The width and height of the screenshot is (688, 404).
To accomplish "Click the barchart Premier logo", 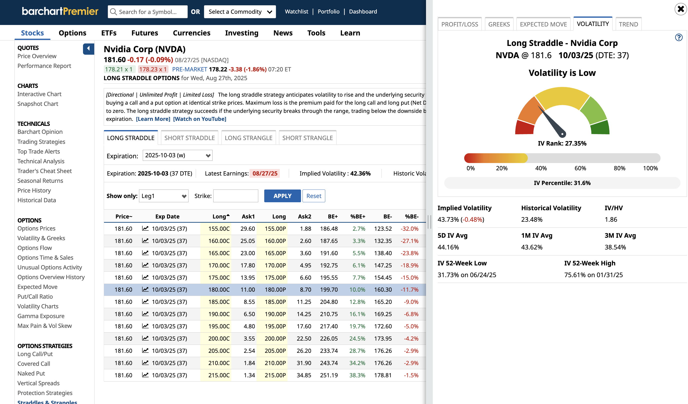I will click(x=60, y=11).
